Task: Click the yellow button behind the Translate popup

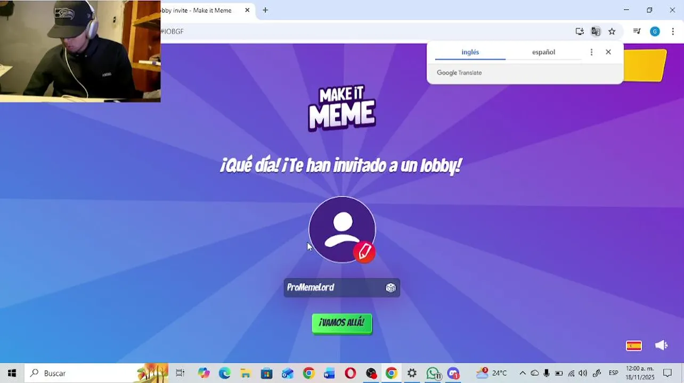Action: pyautogui.click(x=645, y=66)
